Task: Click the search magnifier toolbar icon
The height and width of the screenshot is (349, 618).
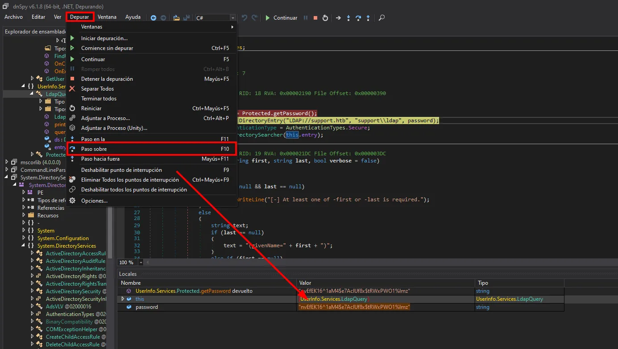Action: [382, 18]
